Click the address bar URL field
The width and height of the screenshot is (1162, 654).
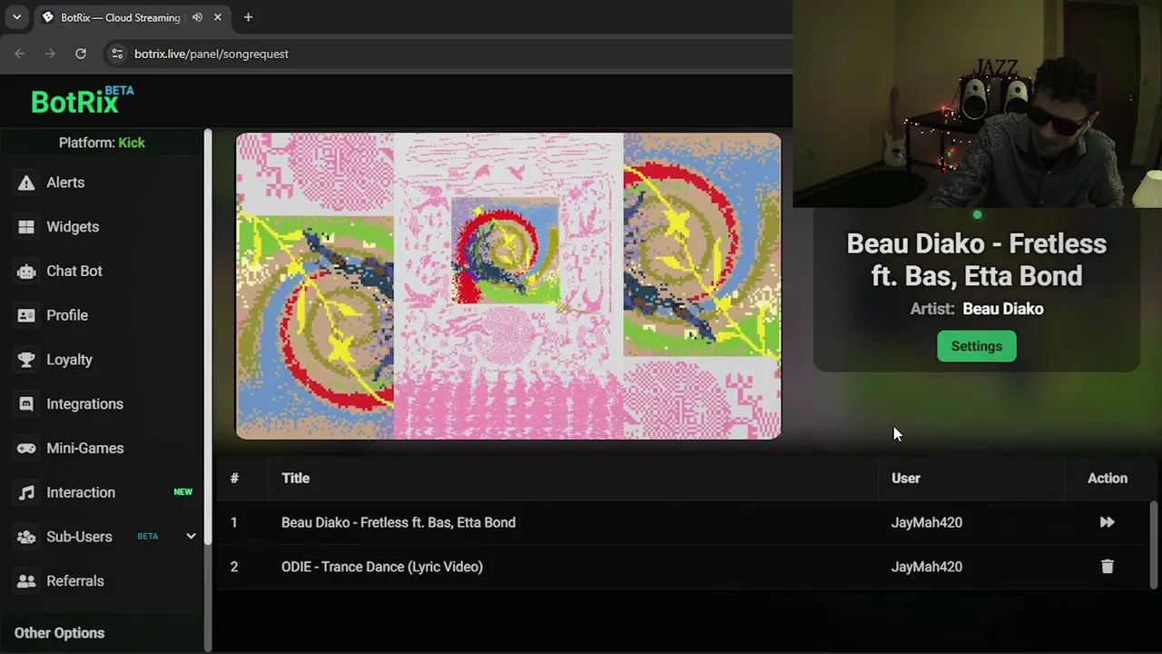(x=445, y=54)
